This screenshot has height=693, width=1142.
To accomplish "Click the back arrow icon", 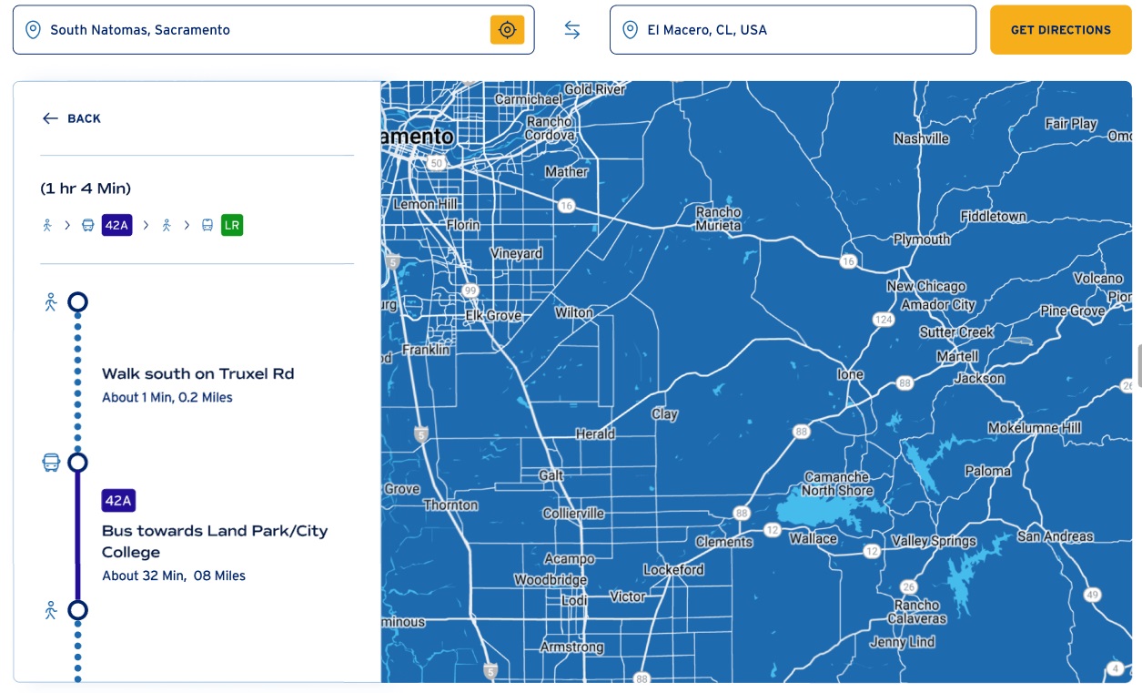I will (x=50, y=118).
